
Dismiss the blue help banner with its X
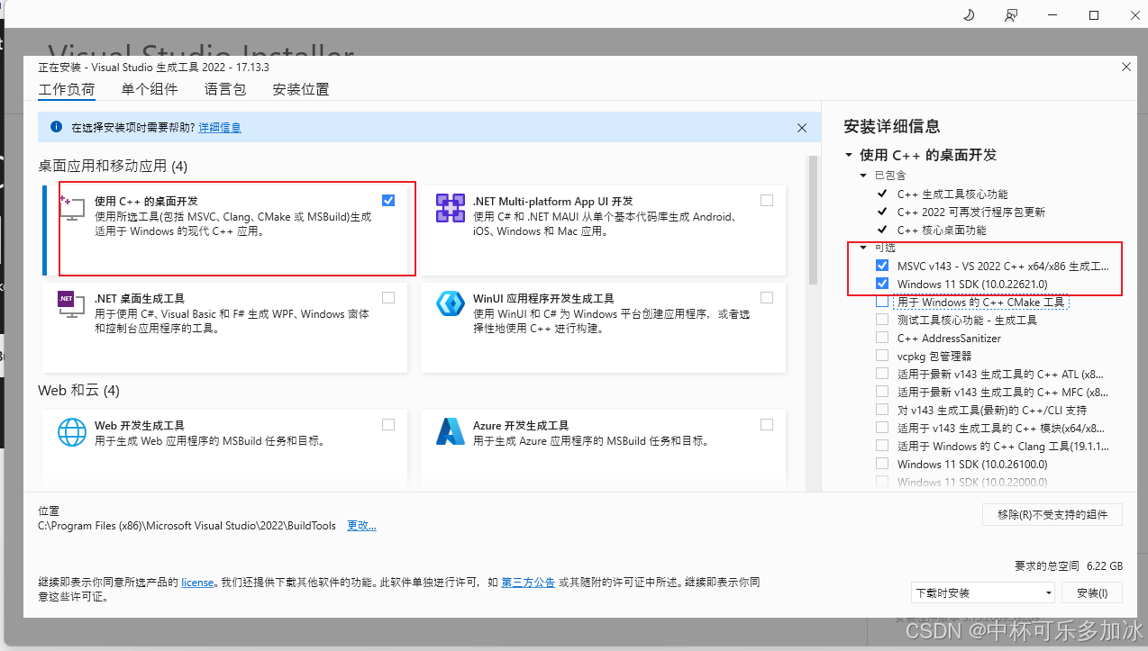[x=802, y=128]
